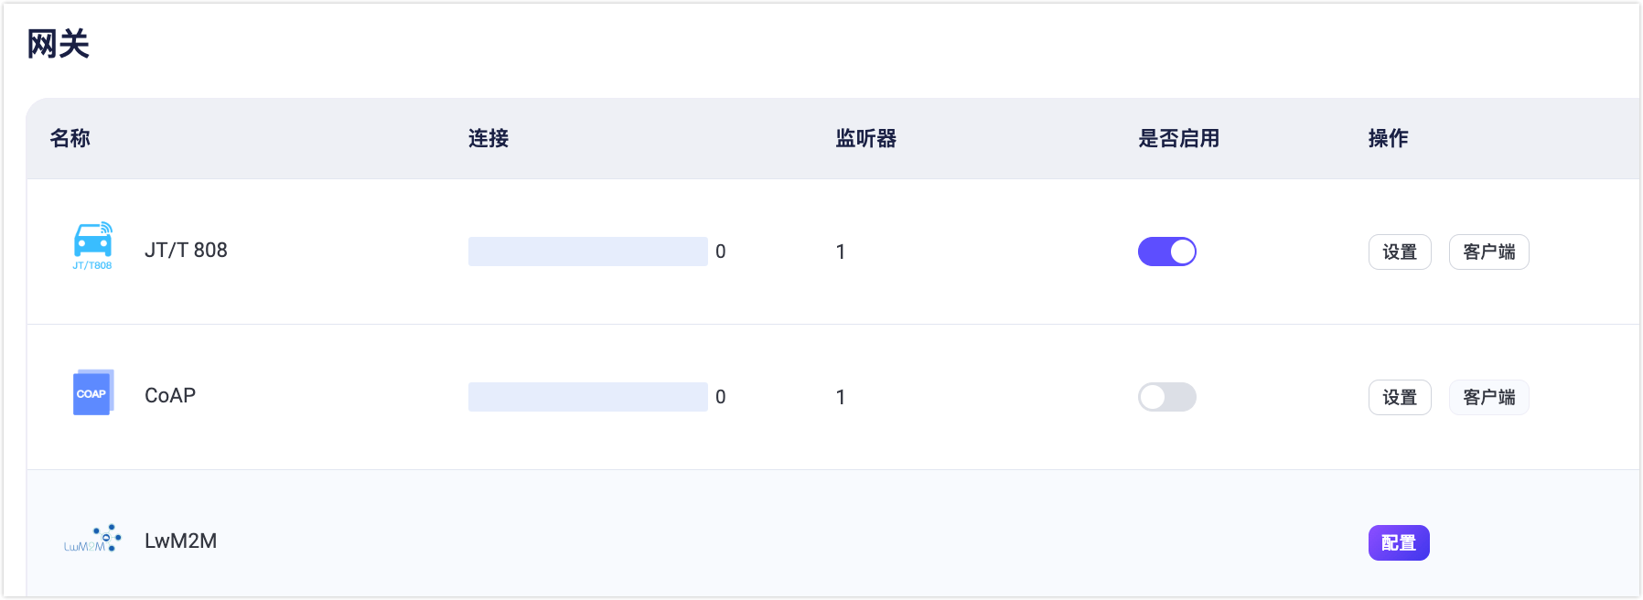Viewport: 1643px width, 600px height.
Task: Enable the CoAP gateway toggle
Action: click(1166, 397)
